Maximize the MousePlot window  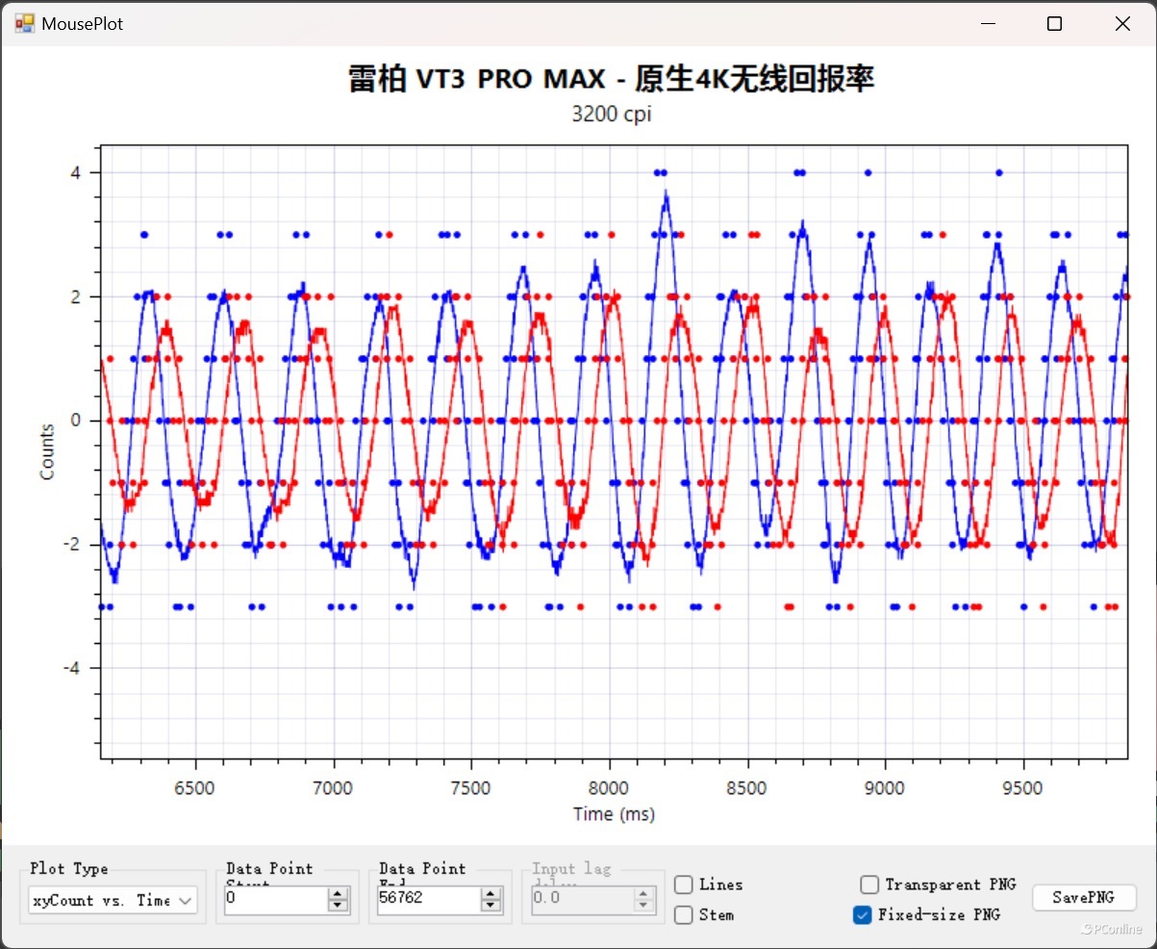pos(1054,24)
